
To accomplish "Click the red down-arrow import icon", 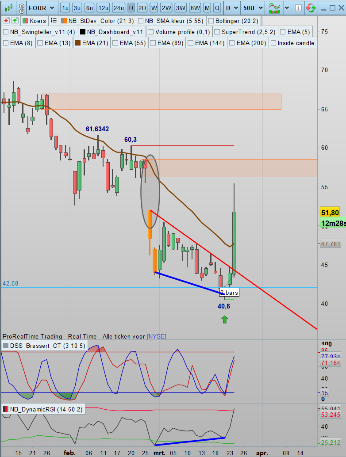I will [7, 20].
